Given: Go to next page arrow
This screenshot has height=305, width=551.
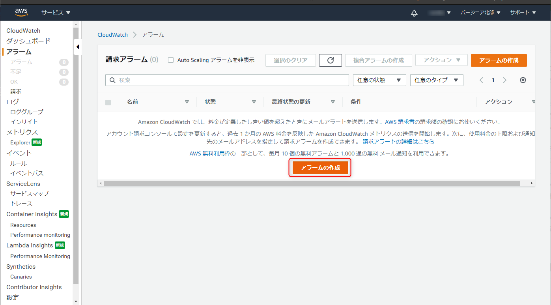Looking at the screenshot, I should pos(504,80).
